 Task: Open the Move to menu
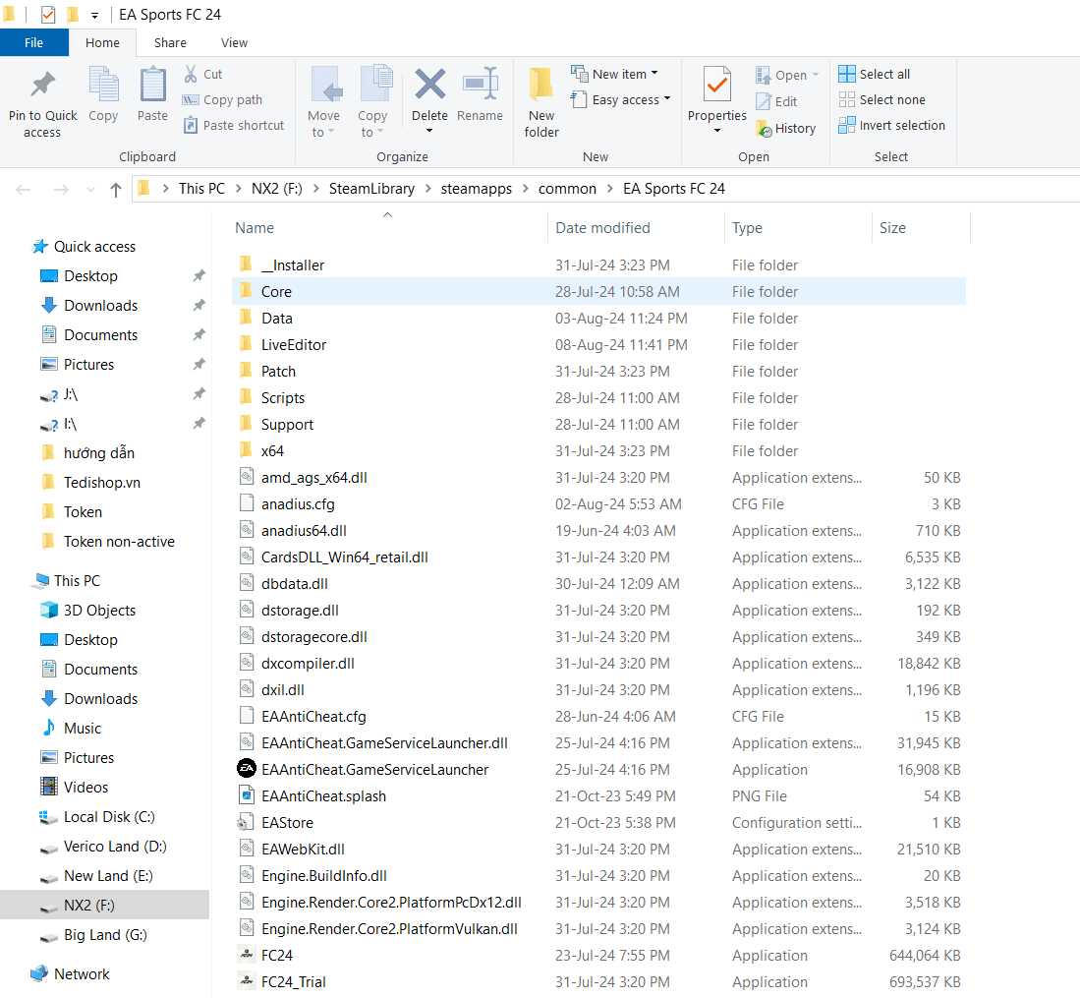coord(323,102)
